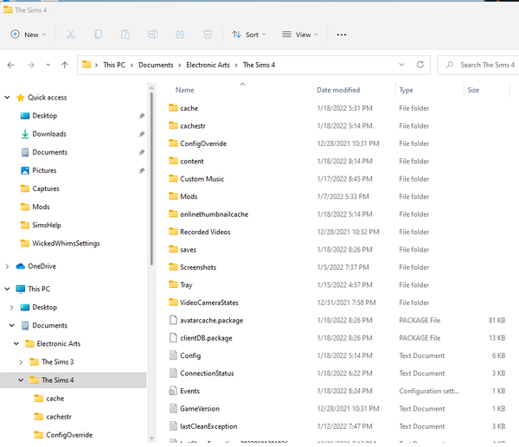Image resolution: width=519 pixels, height=447 pixels.
Task: Click the pin icon beside Pictures
Action: coord(142,170)
